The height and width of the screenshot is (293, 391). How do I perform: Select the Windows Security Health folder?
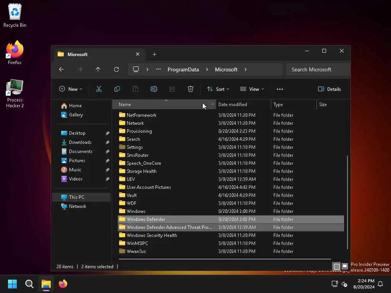tap(231, 235)
